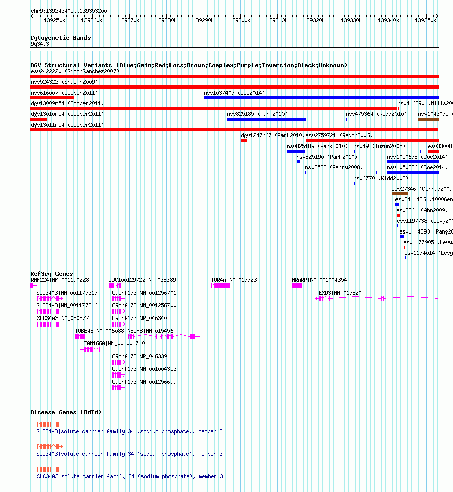Click the small nsv475364 (Kidd2010) marker

347,119
